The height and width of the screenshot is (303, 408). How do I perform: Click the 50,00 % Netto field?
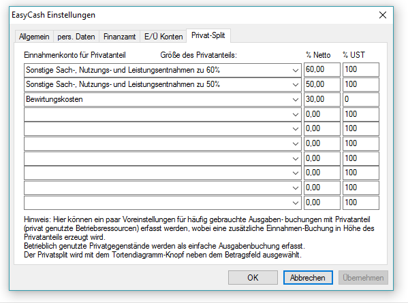click(322, 84)
